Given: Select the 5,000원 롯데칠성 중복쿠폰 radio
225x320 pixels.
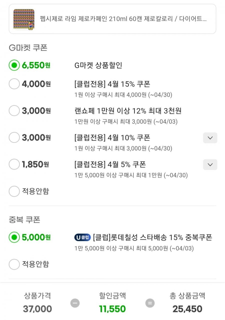Looking at the screenshot, I should (x=14, y=237).
